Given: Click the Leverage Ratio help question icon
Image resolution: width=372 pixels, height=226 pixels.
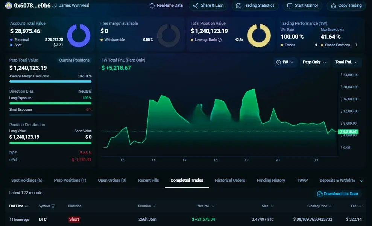Looking at the screenshot, I should pos(220,40).
